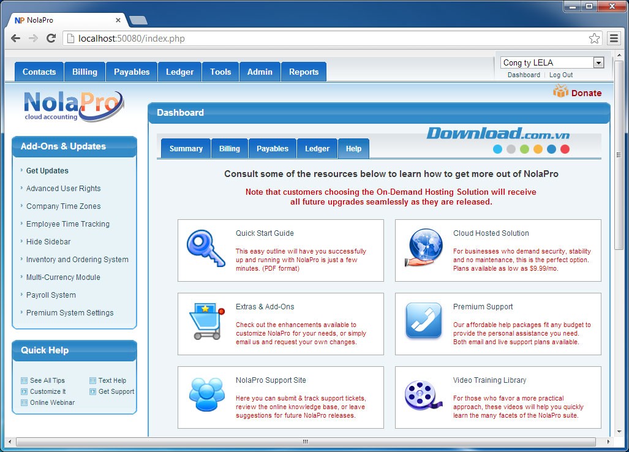Expand the Payroll System sidebar item
This screenshot has width=629, height=452.
tap(51, 295)
